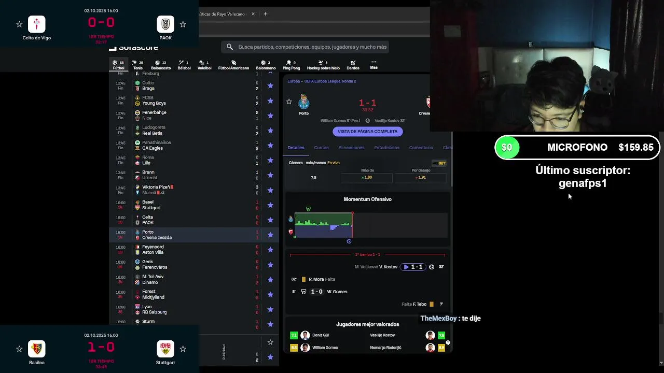Open the Balonmano sport category

tap(266, 65)
